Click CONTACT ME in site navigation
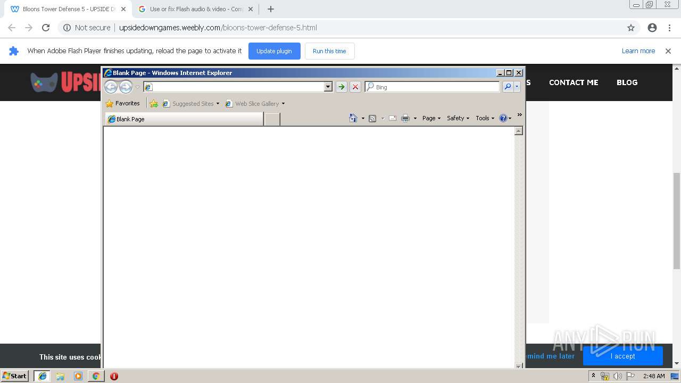The width and height of the screenshot is (681, 383). click(x=574, y=82)
